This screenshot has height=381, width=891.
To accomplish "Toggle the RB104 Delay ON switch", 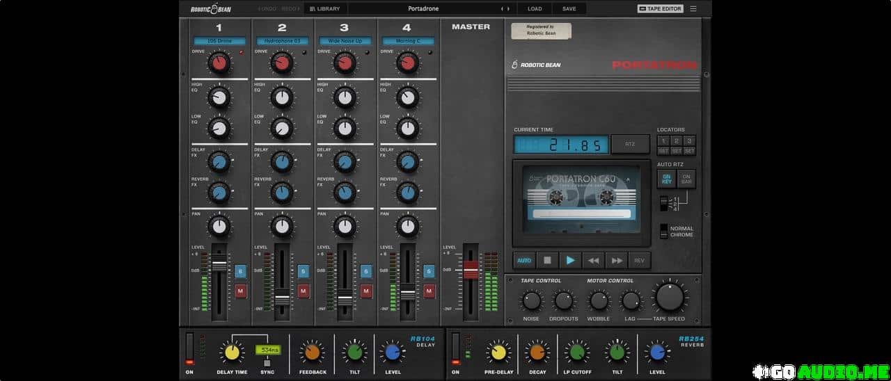I will tap(189, 349).
